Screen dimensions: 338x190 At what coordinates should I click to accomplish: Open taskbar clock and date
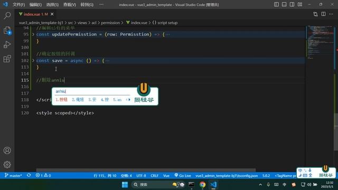(x=327, y=185)
